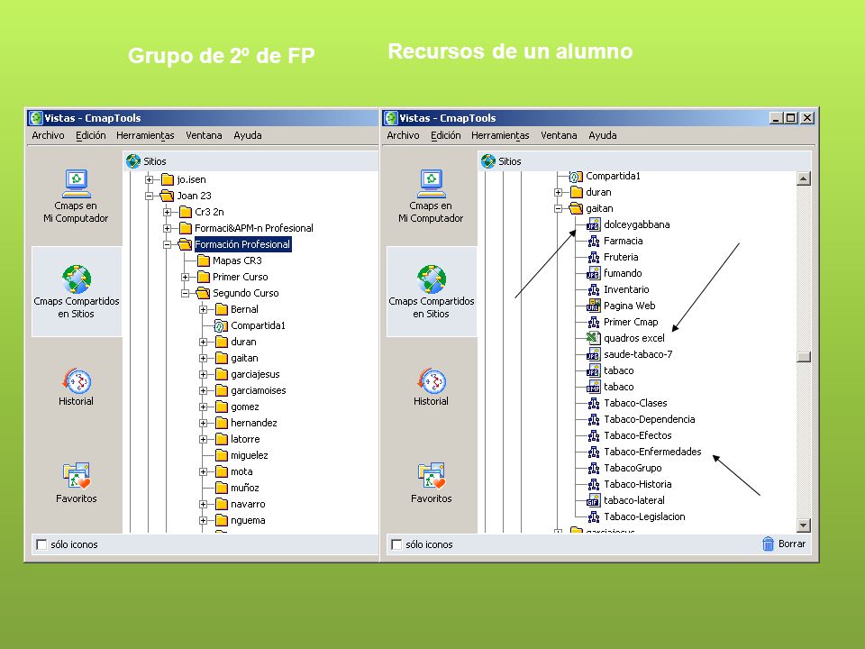Select the dolceygabbana JPG image icon

593,224
